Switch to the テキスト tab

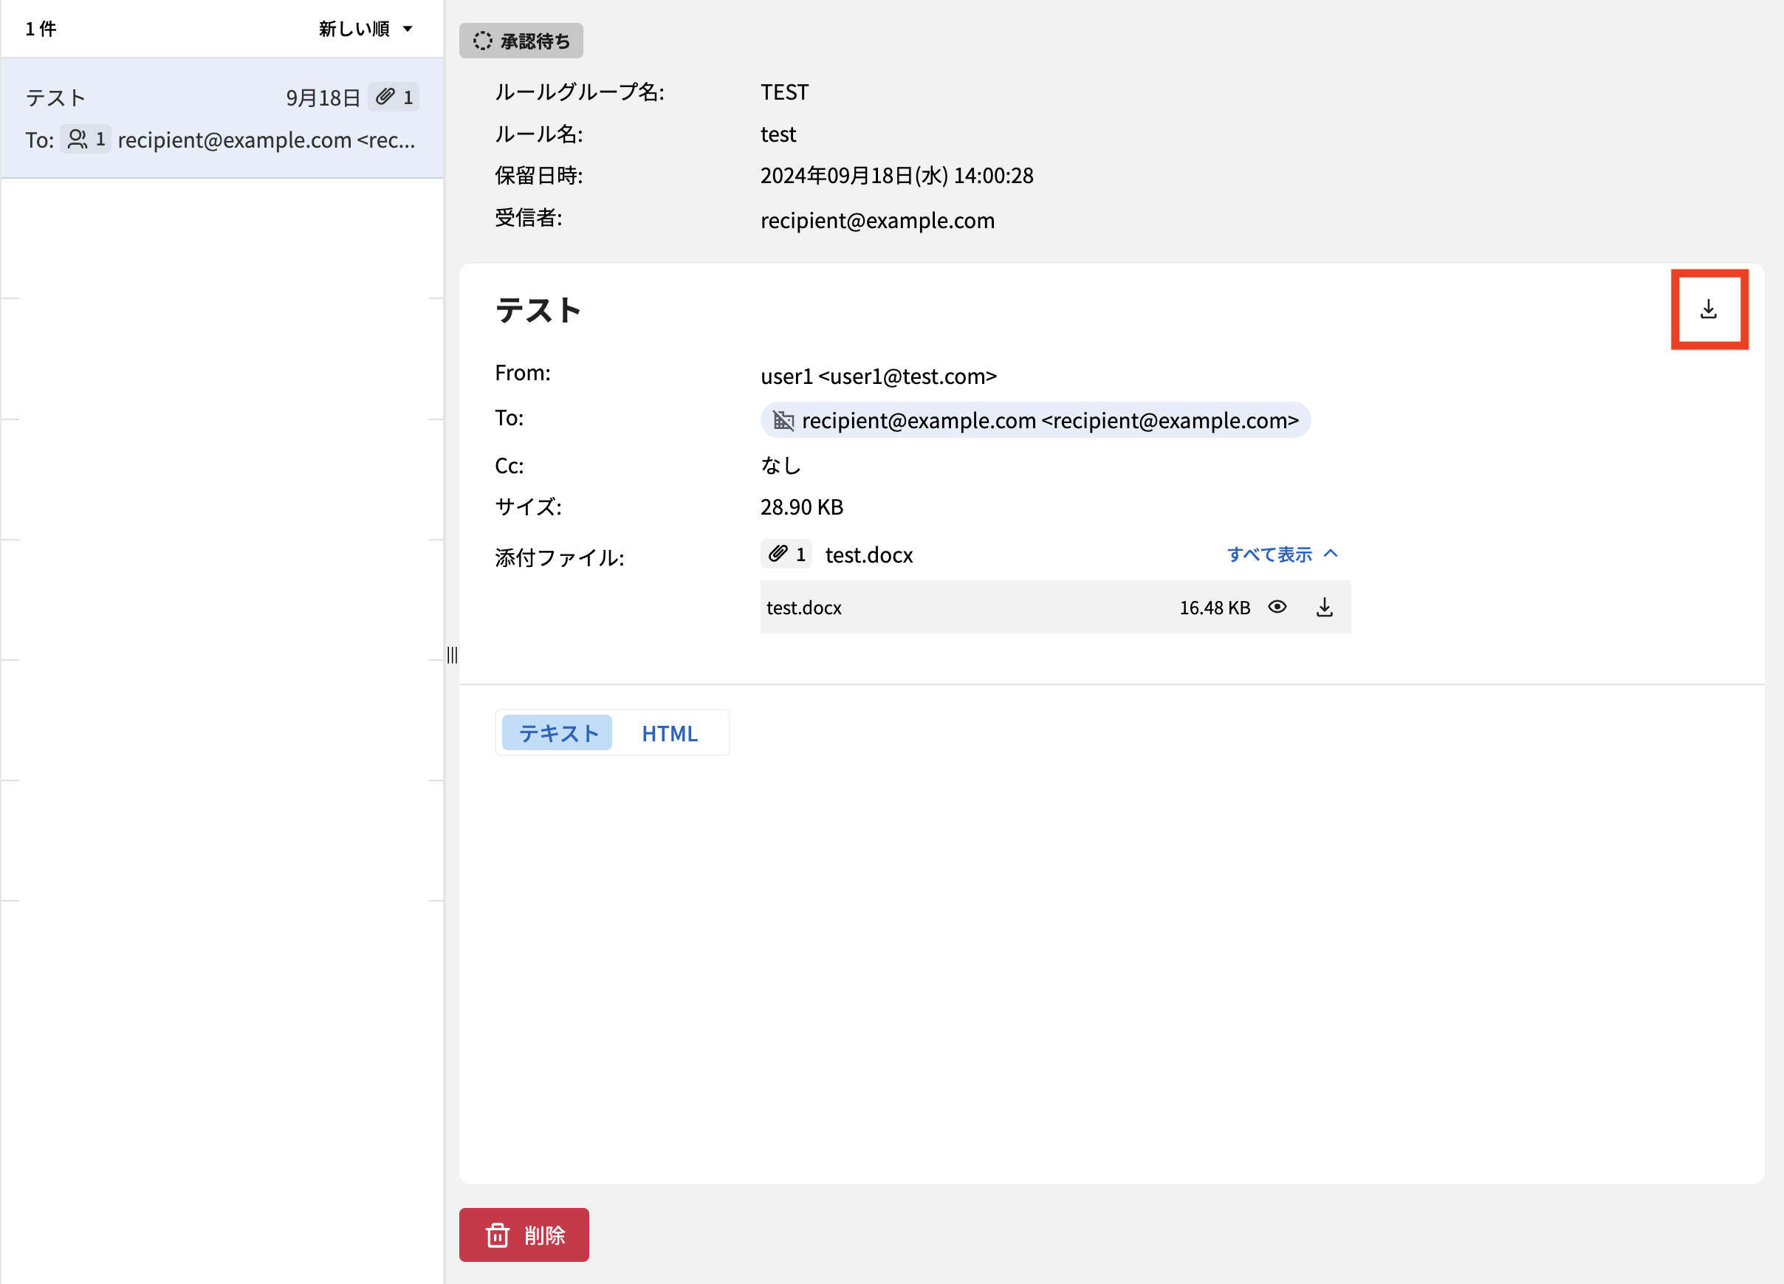click(557, 732)
